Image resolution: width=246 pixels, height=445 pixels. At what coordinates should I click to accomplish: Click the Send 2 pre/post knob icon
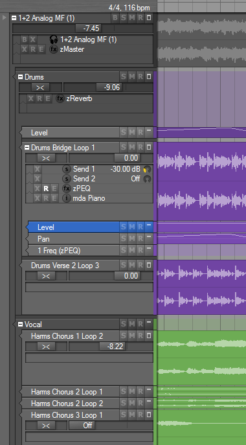click(147, 179)
